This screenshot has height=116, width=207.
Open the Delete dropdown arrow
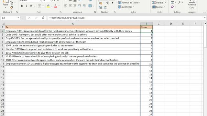(x=165, y=3)
